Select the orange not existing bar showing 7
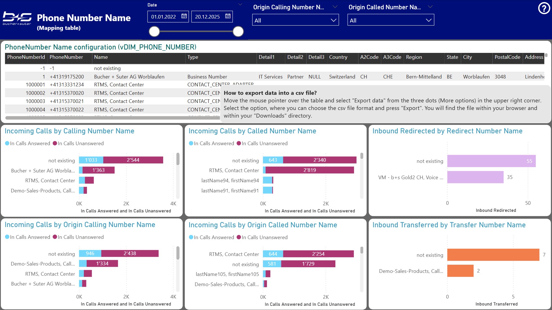The height and width of the screenshot is (310, 552). (493, 255)
